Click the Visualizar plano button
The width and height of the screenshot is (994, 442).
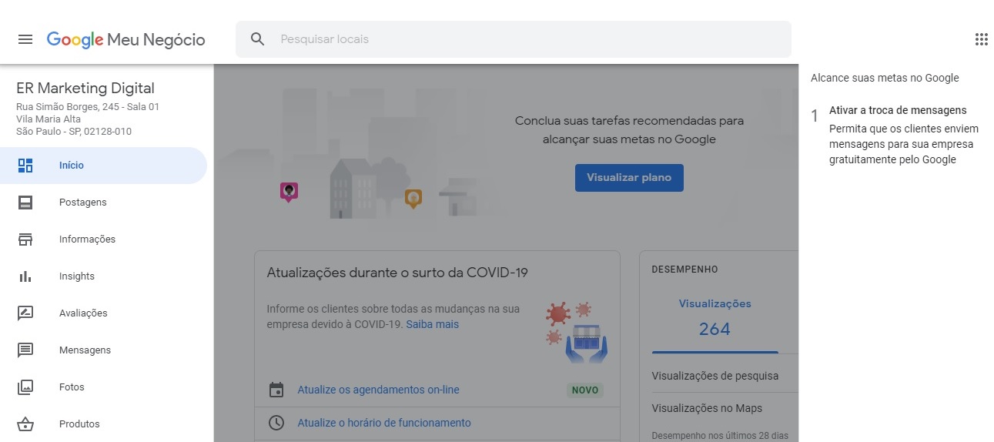tap(629, 177)
